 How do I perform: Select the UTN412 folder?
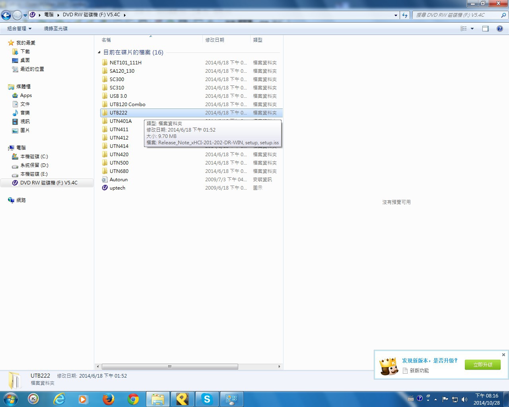pyautogui.click(x=119, y=138)
